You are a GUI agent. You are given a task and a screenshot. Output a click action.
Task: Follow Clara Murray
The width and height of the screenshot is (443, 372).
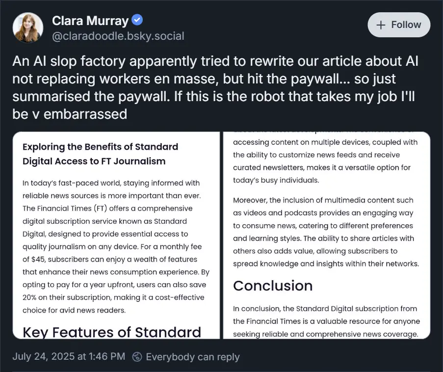399,25
